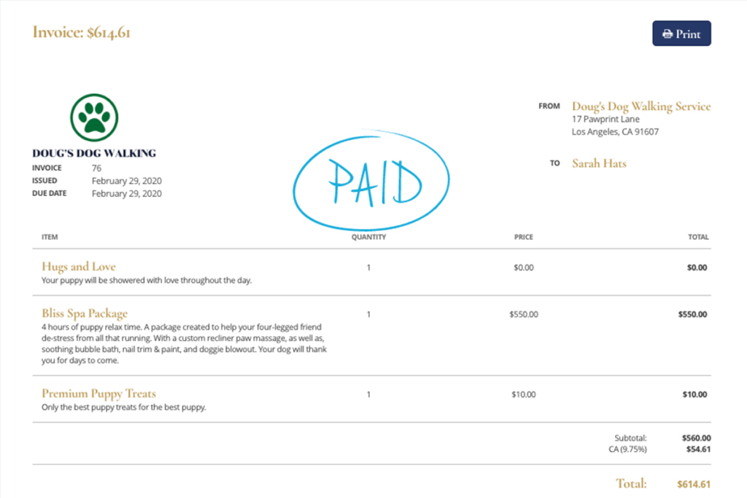Click the Sarah Hats recipient name

coord(599,163)
